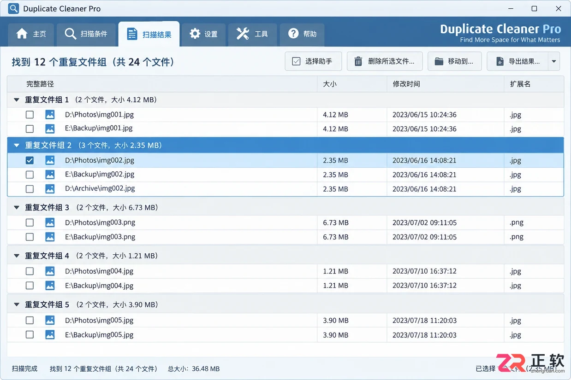Click document icon on 扫描结果 tab
Viewport: 571px width, 380px height.
coord(132,34)
